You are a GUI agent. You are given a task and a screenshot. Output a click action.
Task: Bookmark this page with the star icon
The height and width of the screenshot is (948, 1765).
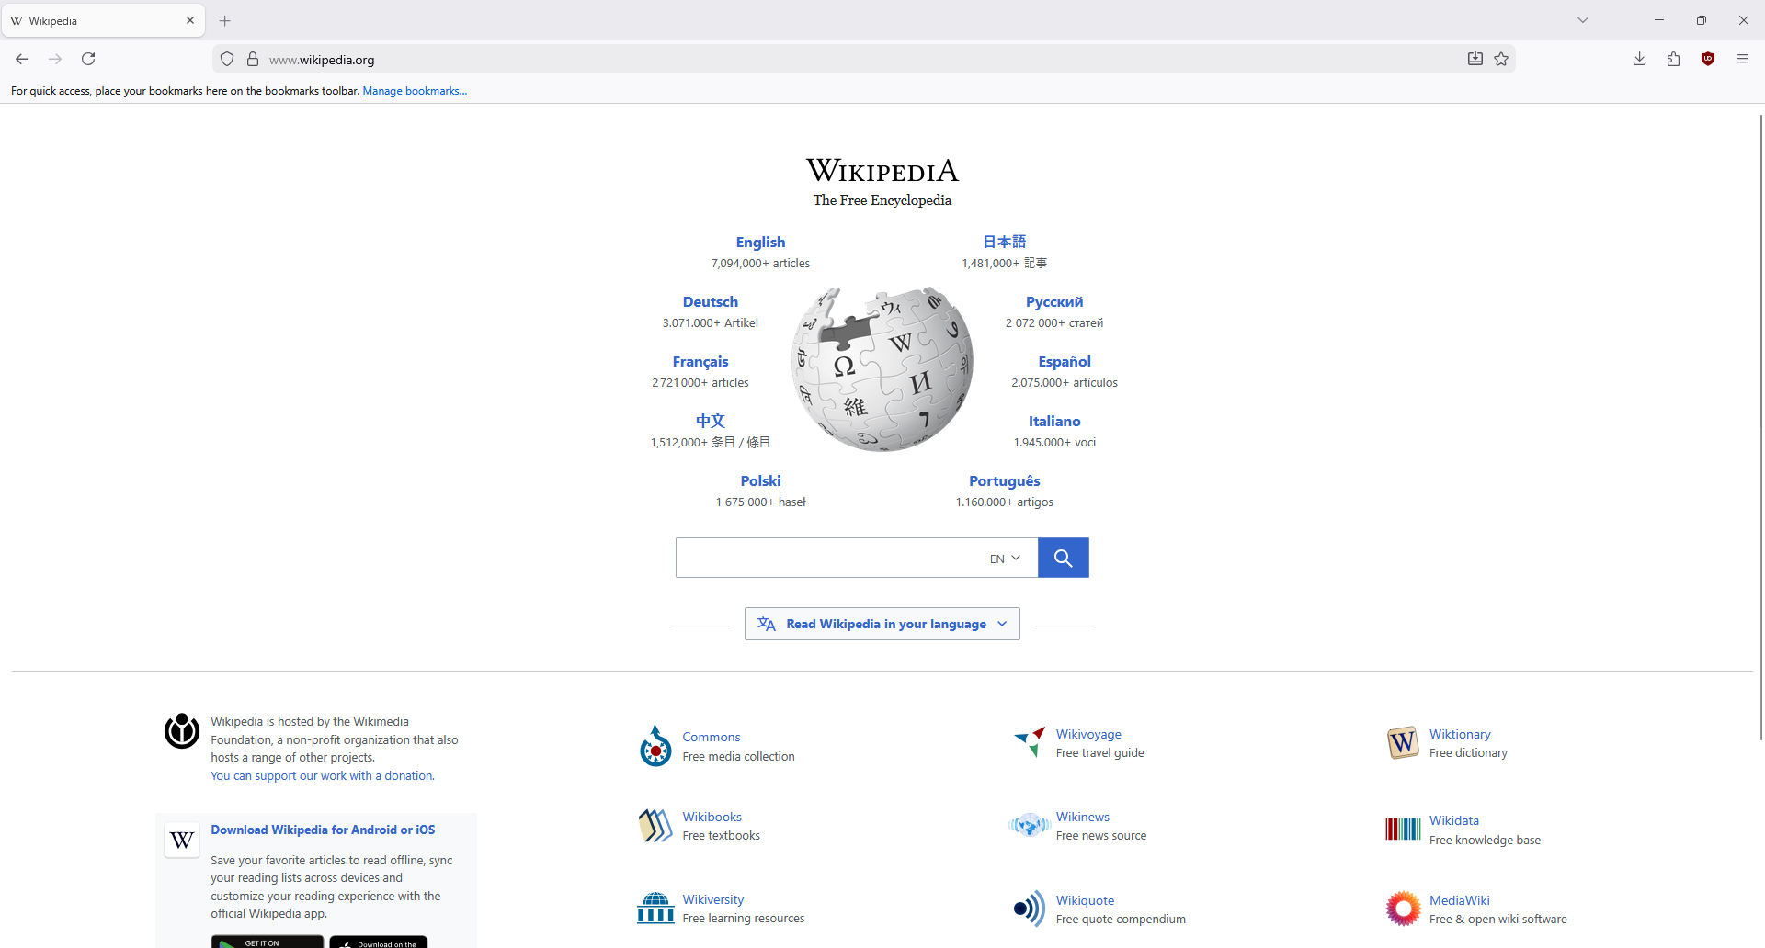(x=1501, y=59)
